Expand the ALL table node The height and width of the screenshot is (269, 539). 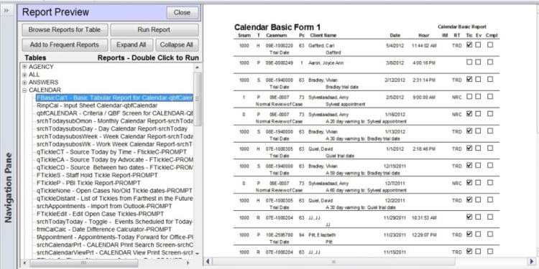click(24, 75)
